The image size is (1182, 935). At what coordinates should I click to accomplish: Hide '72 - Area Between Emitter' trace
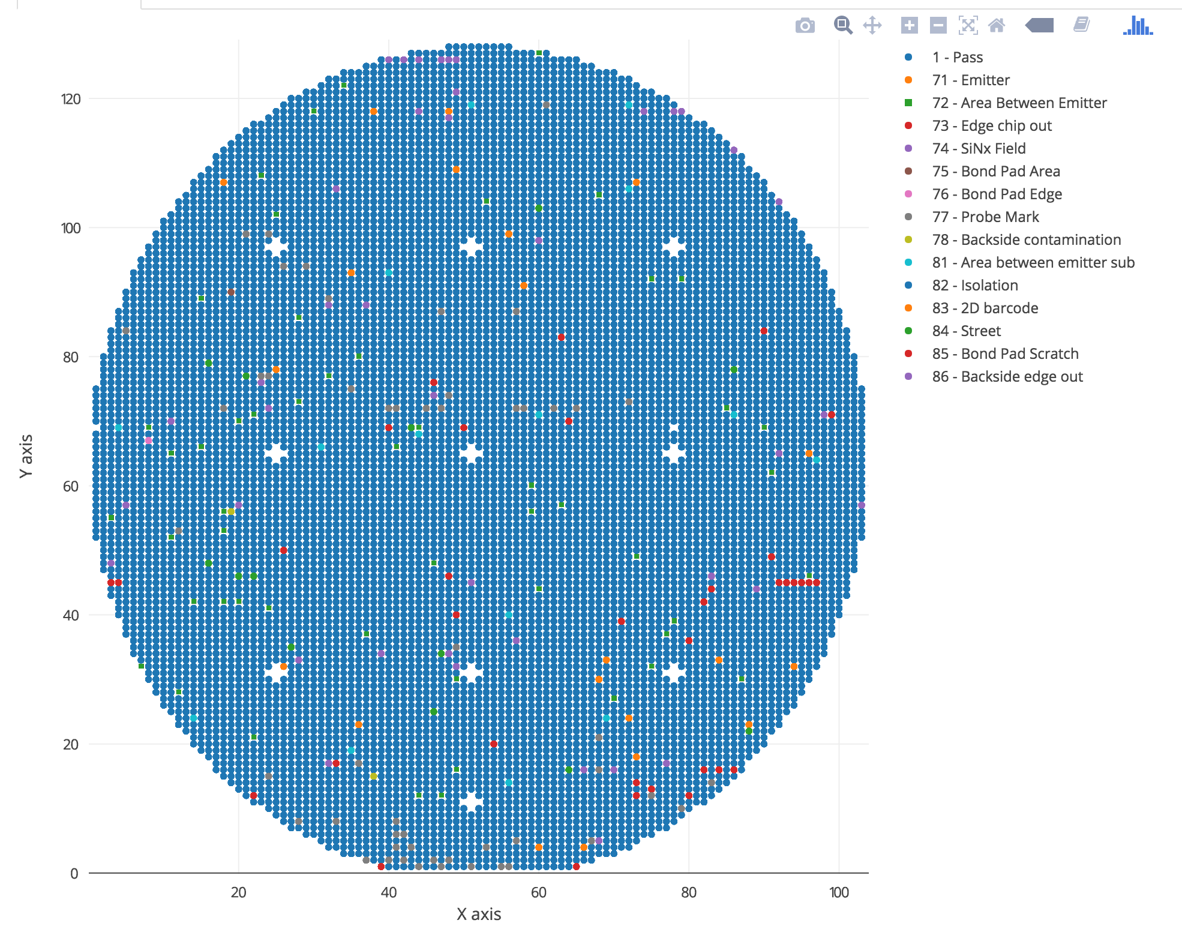1006,103
